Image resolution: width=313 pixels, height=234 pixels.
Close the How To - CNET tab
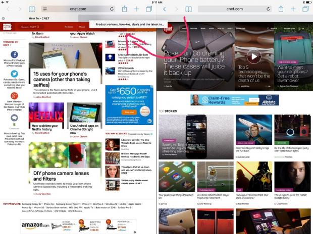tap(4, 18)
